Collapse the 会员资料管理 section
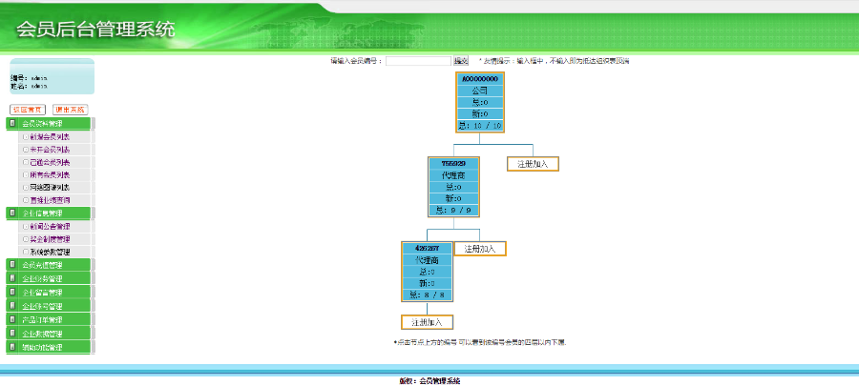Screen dimensions: 859x386 click(48, 124)
